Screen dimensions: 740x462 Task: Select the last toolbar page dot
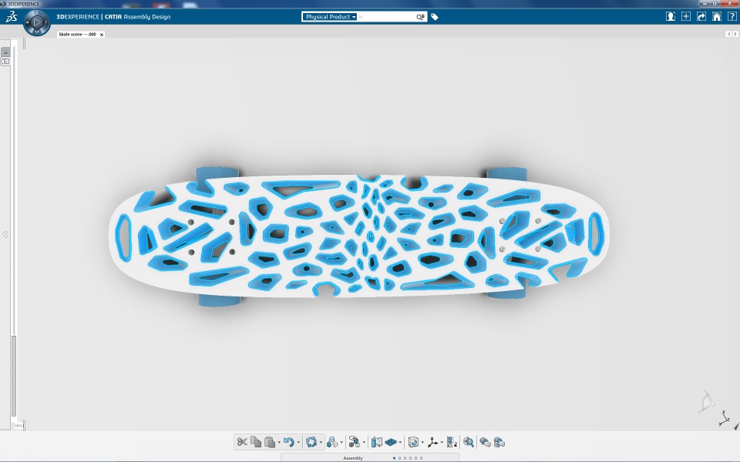pos(421,458)
